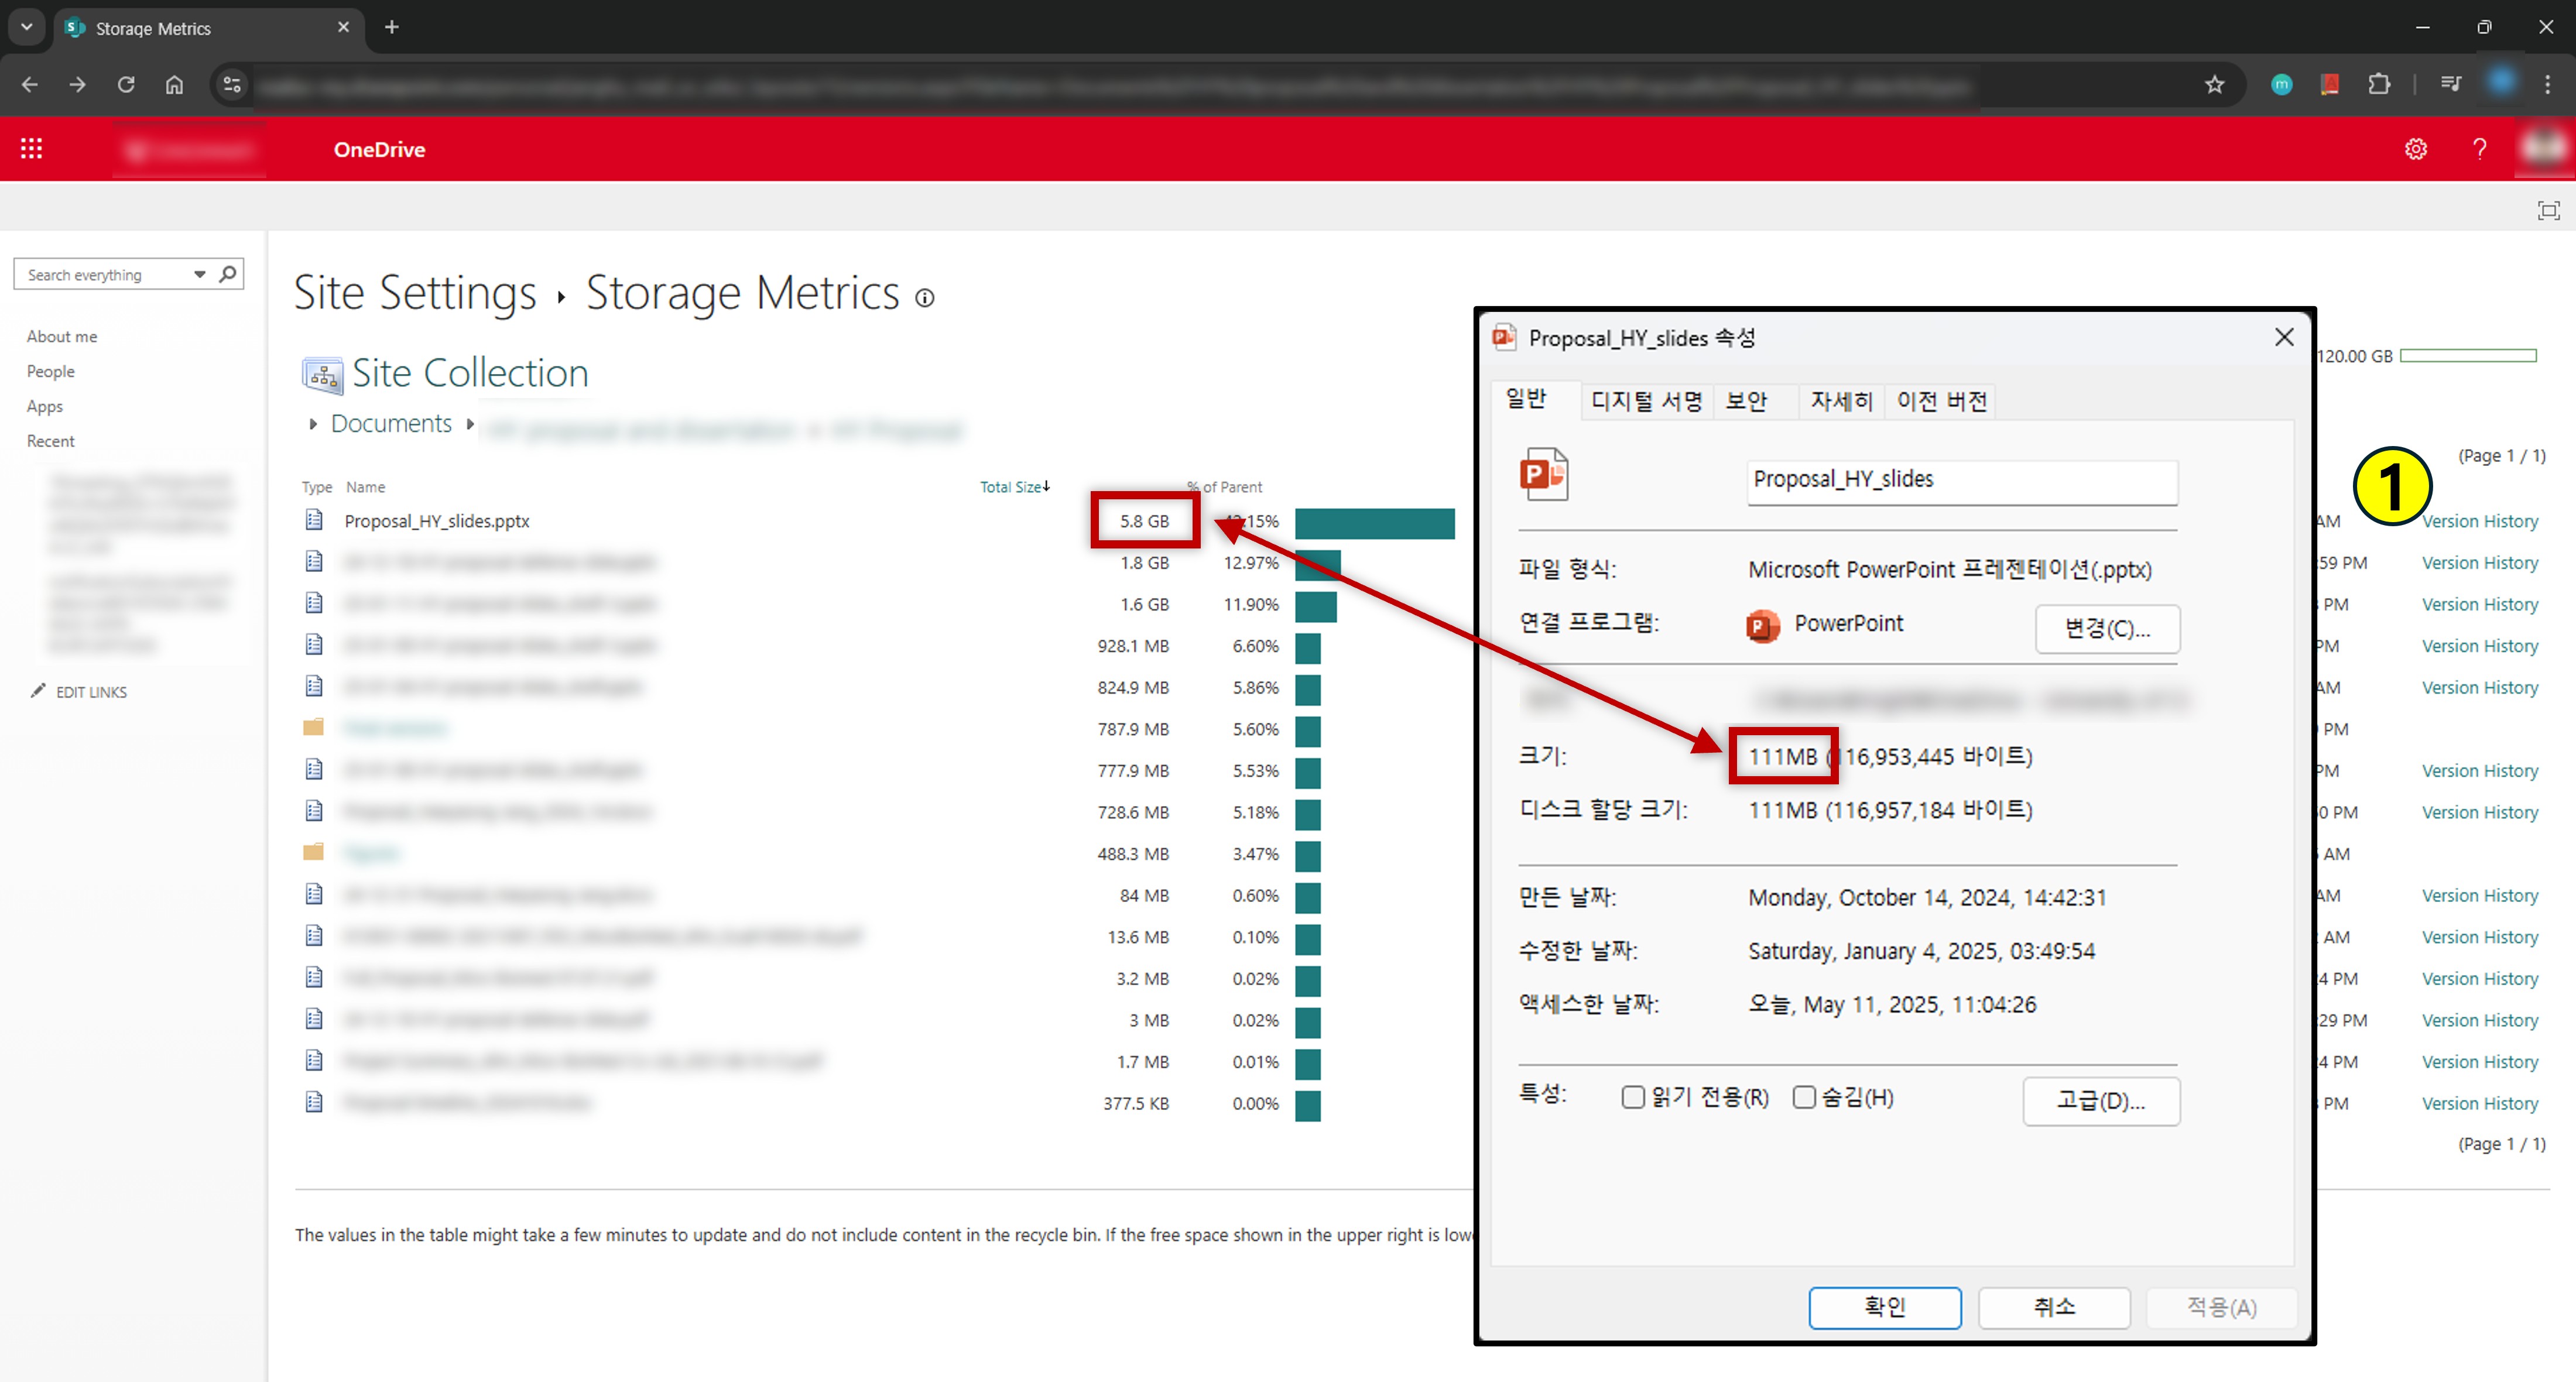The height and width of the screenshot is (1382, 2576).
Task: Open OneDrive settings gear
Action: (x=2415, y=148)
